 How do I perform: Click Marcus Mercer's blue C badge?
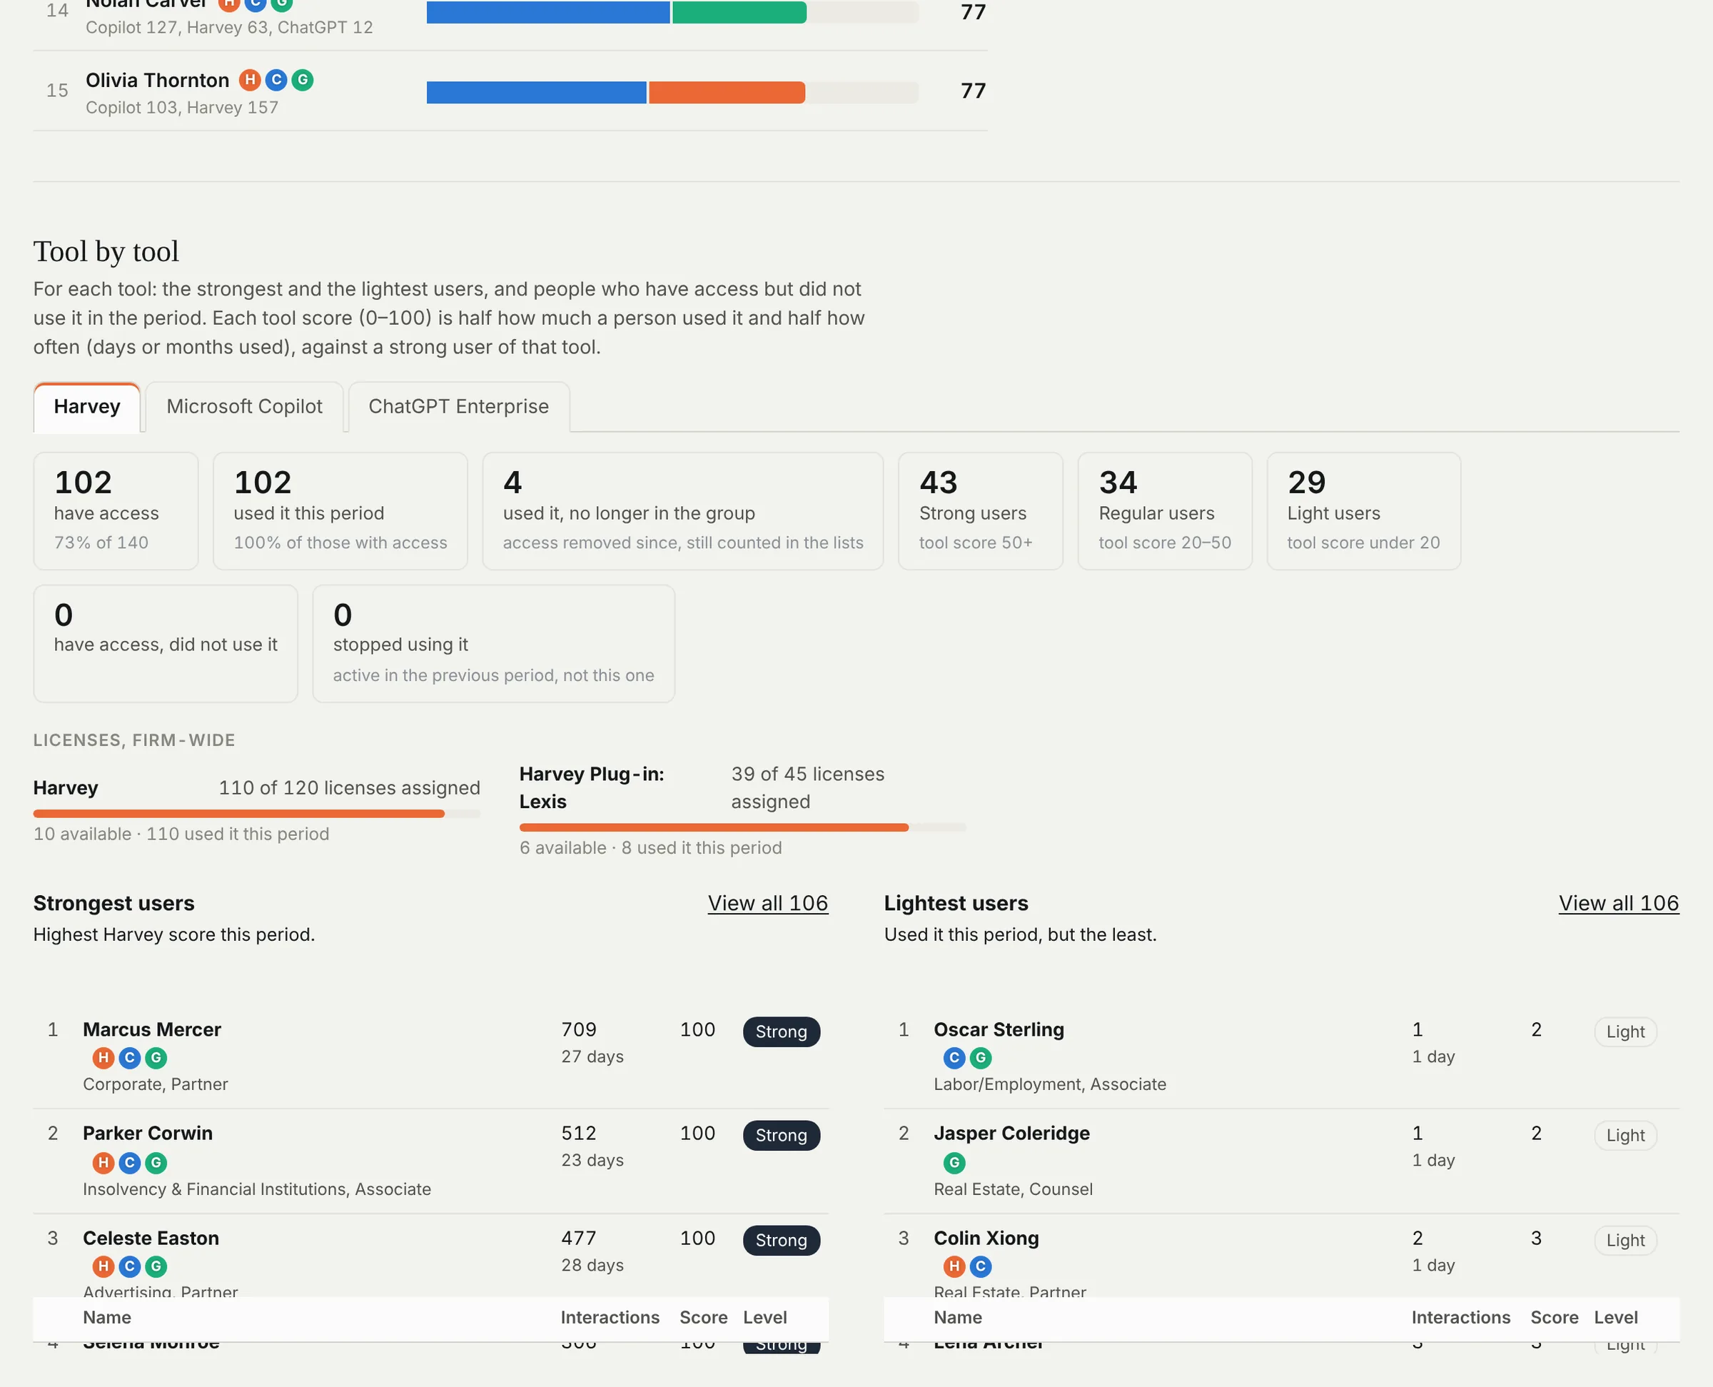pyautogui.click(x=129, y=1058)
